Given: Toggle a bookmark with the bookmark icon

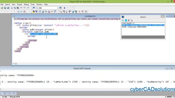Looking at the screenshot, I should pos(64,8).
